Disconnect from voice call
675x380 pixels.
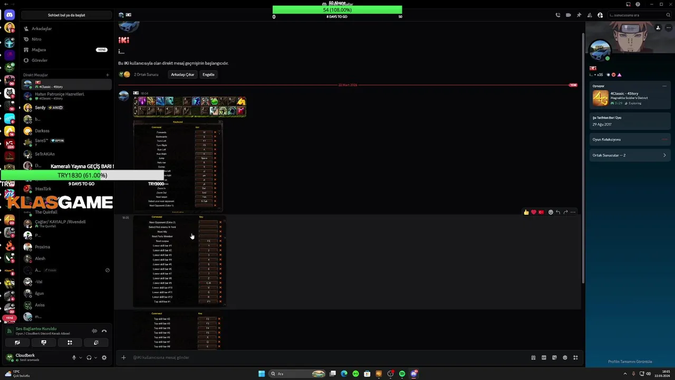pos(104,331)
